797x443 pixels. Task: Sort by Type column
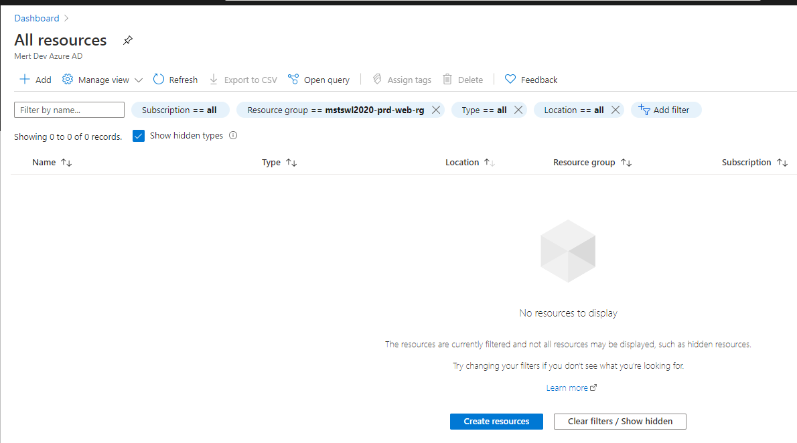[x=279, y=163]
